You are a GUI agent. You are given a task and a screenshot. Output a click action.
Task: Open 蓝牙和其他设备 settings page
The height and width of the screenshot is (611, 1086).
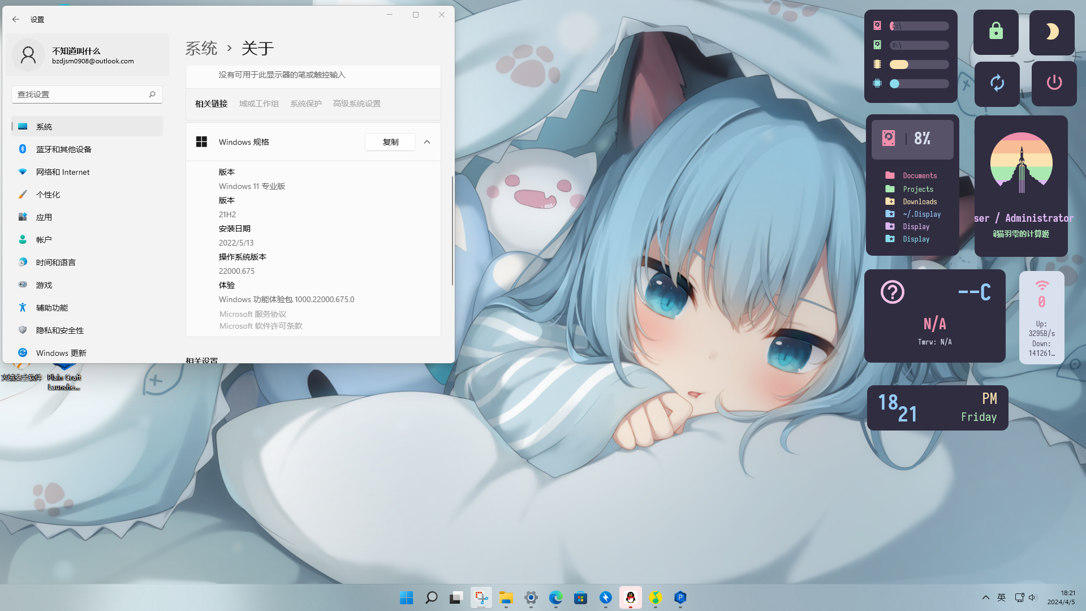coord(87,149)
